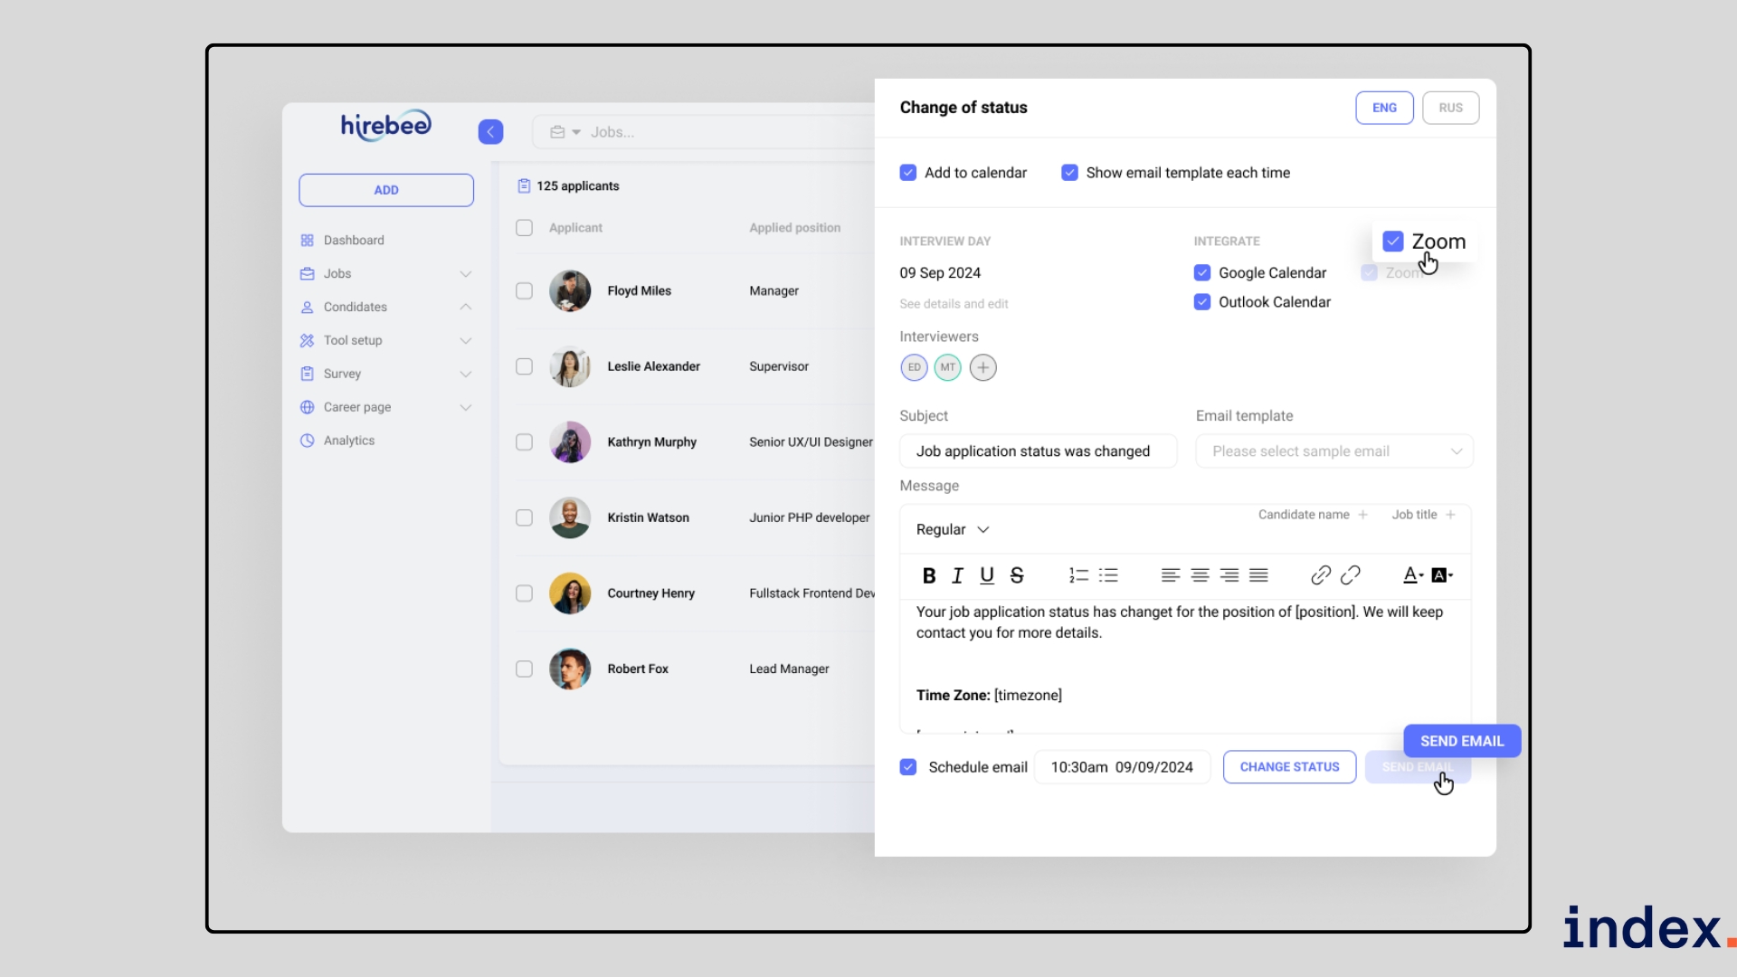Click the Subject input field
Screen dimensions: 1737x977
coord(1038,451)
